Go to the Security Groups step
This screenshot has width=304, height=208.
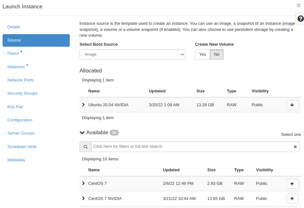tap(22, 93)
